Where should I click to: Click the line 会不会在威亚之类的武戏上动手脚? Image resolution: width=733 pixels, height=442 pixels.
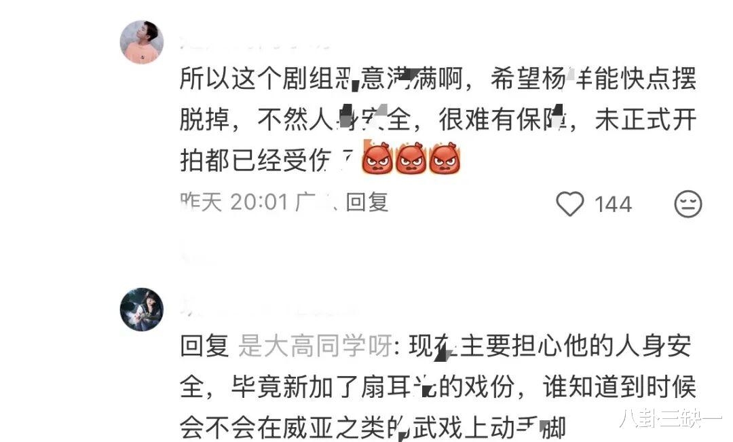click(x=373, y=428)
